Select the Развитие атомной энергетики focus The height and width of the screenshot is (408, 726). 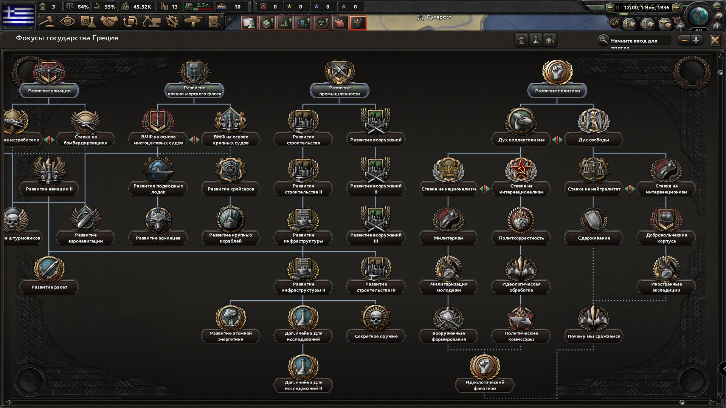click(231, 336)
